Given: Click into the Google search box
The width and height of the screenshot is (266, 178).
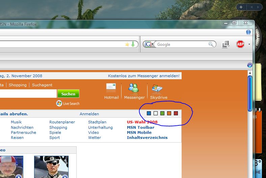Looking at the screenshot, I should coord(182,44).
